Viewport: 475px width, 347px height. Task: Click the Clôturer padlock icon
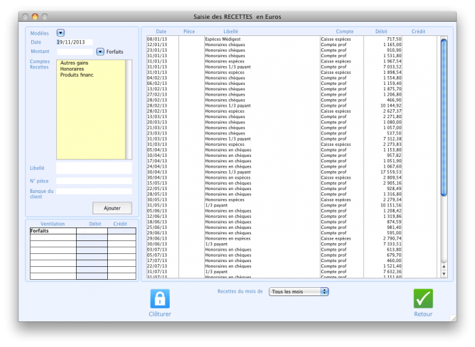(160, 299)
